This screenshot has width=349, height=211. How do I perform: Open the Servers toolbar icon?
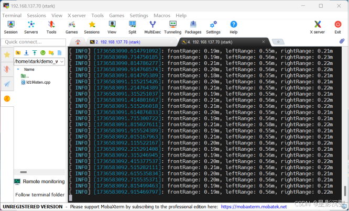click(x=31, y=27)
